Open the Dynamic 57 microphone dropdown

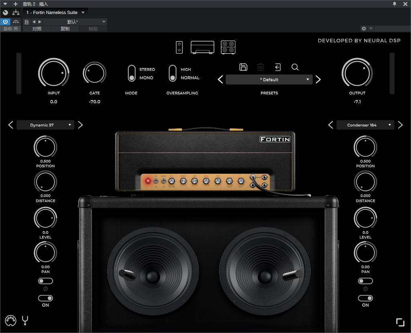click(x=45, y=125)
